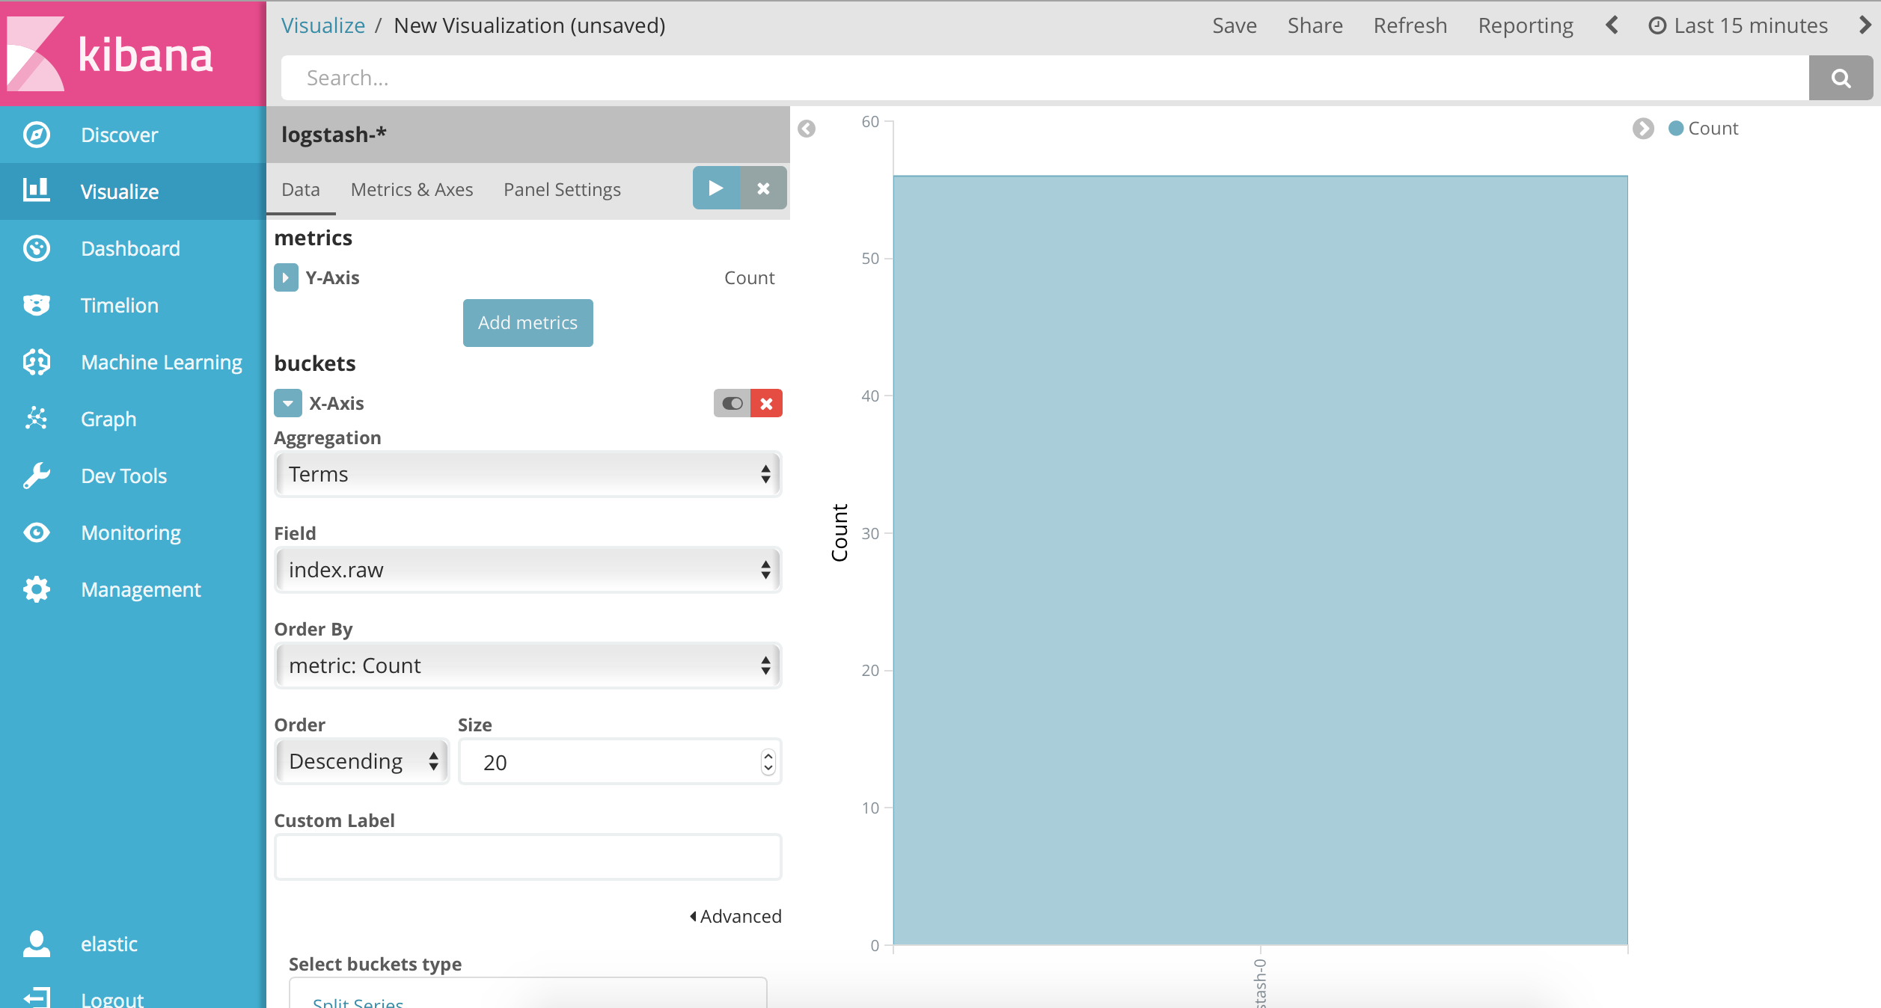Switch to the Metrics & Axes tab
The width and height of the screenshot is (1881, 1008).
pyautogui.click(x=412, y=190)
